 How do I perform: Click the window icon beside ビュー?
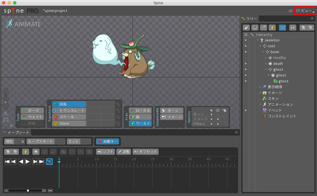pyautogui.click(x=291, y=11)
